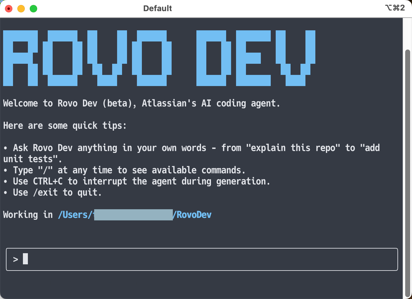Click the ">" prompt symbol
Screen dimensions: 412x299
pyautogui.click(x=15, y=259)
